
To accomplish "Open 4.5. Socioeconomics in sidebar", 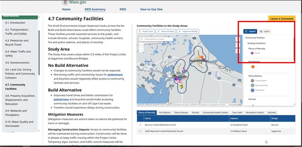I will pos(17,63).
